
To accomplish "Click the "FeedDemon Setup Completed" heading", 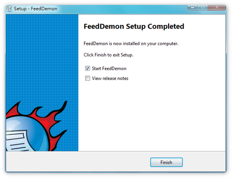I will click(134, 27).
